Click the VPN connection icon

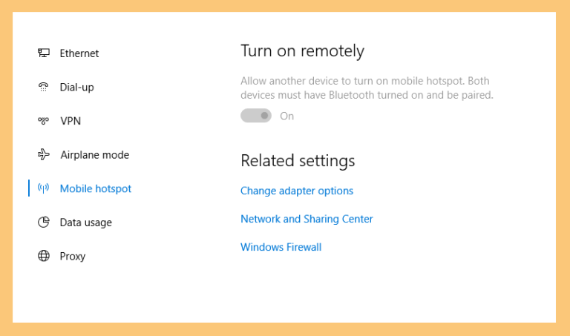43,121
